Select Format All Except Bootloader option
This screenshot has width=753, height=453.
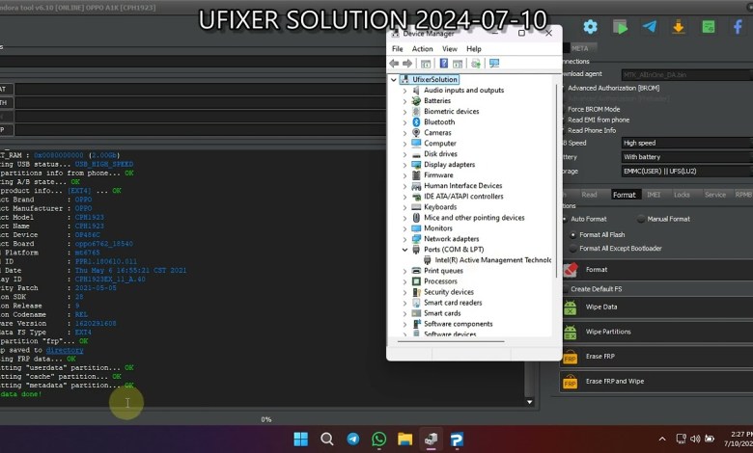pyautogui.click(x=572, y=249)
